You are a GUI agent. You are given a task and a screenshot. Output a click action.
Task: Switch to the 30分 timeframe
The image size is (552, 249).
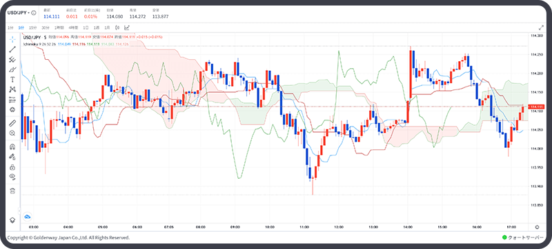pos(45,28)
